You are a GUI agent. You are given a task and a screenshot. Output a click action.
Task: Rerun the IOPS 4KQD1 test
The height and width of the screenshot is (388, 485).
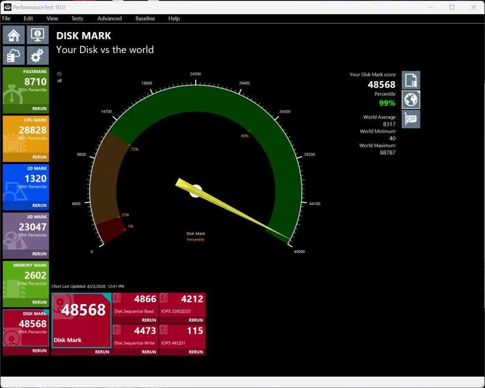coord(196,352)
